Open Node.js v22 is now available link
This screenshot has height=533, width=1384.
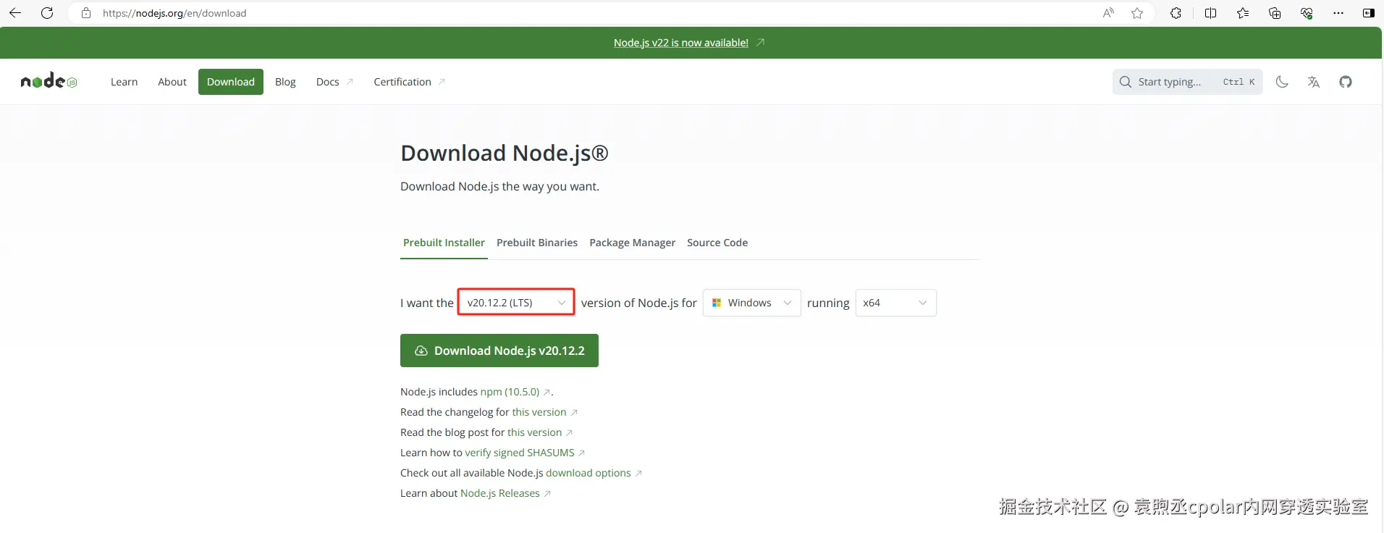coord(681,43)
